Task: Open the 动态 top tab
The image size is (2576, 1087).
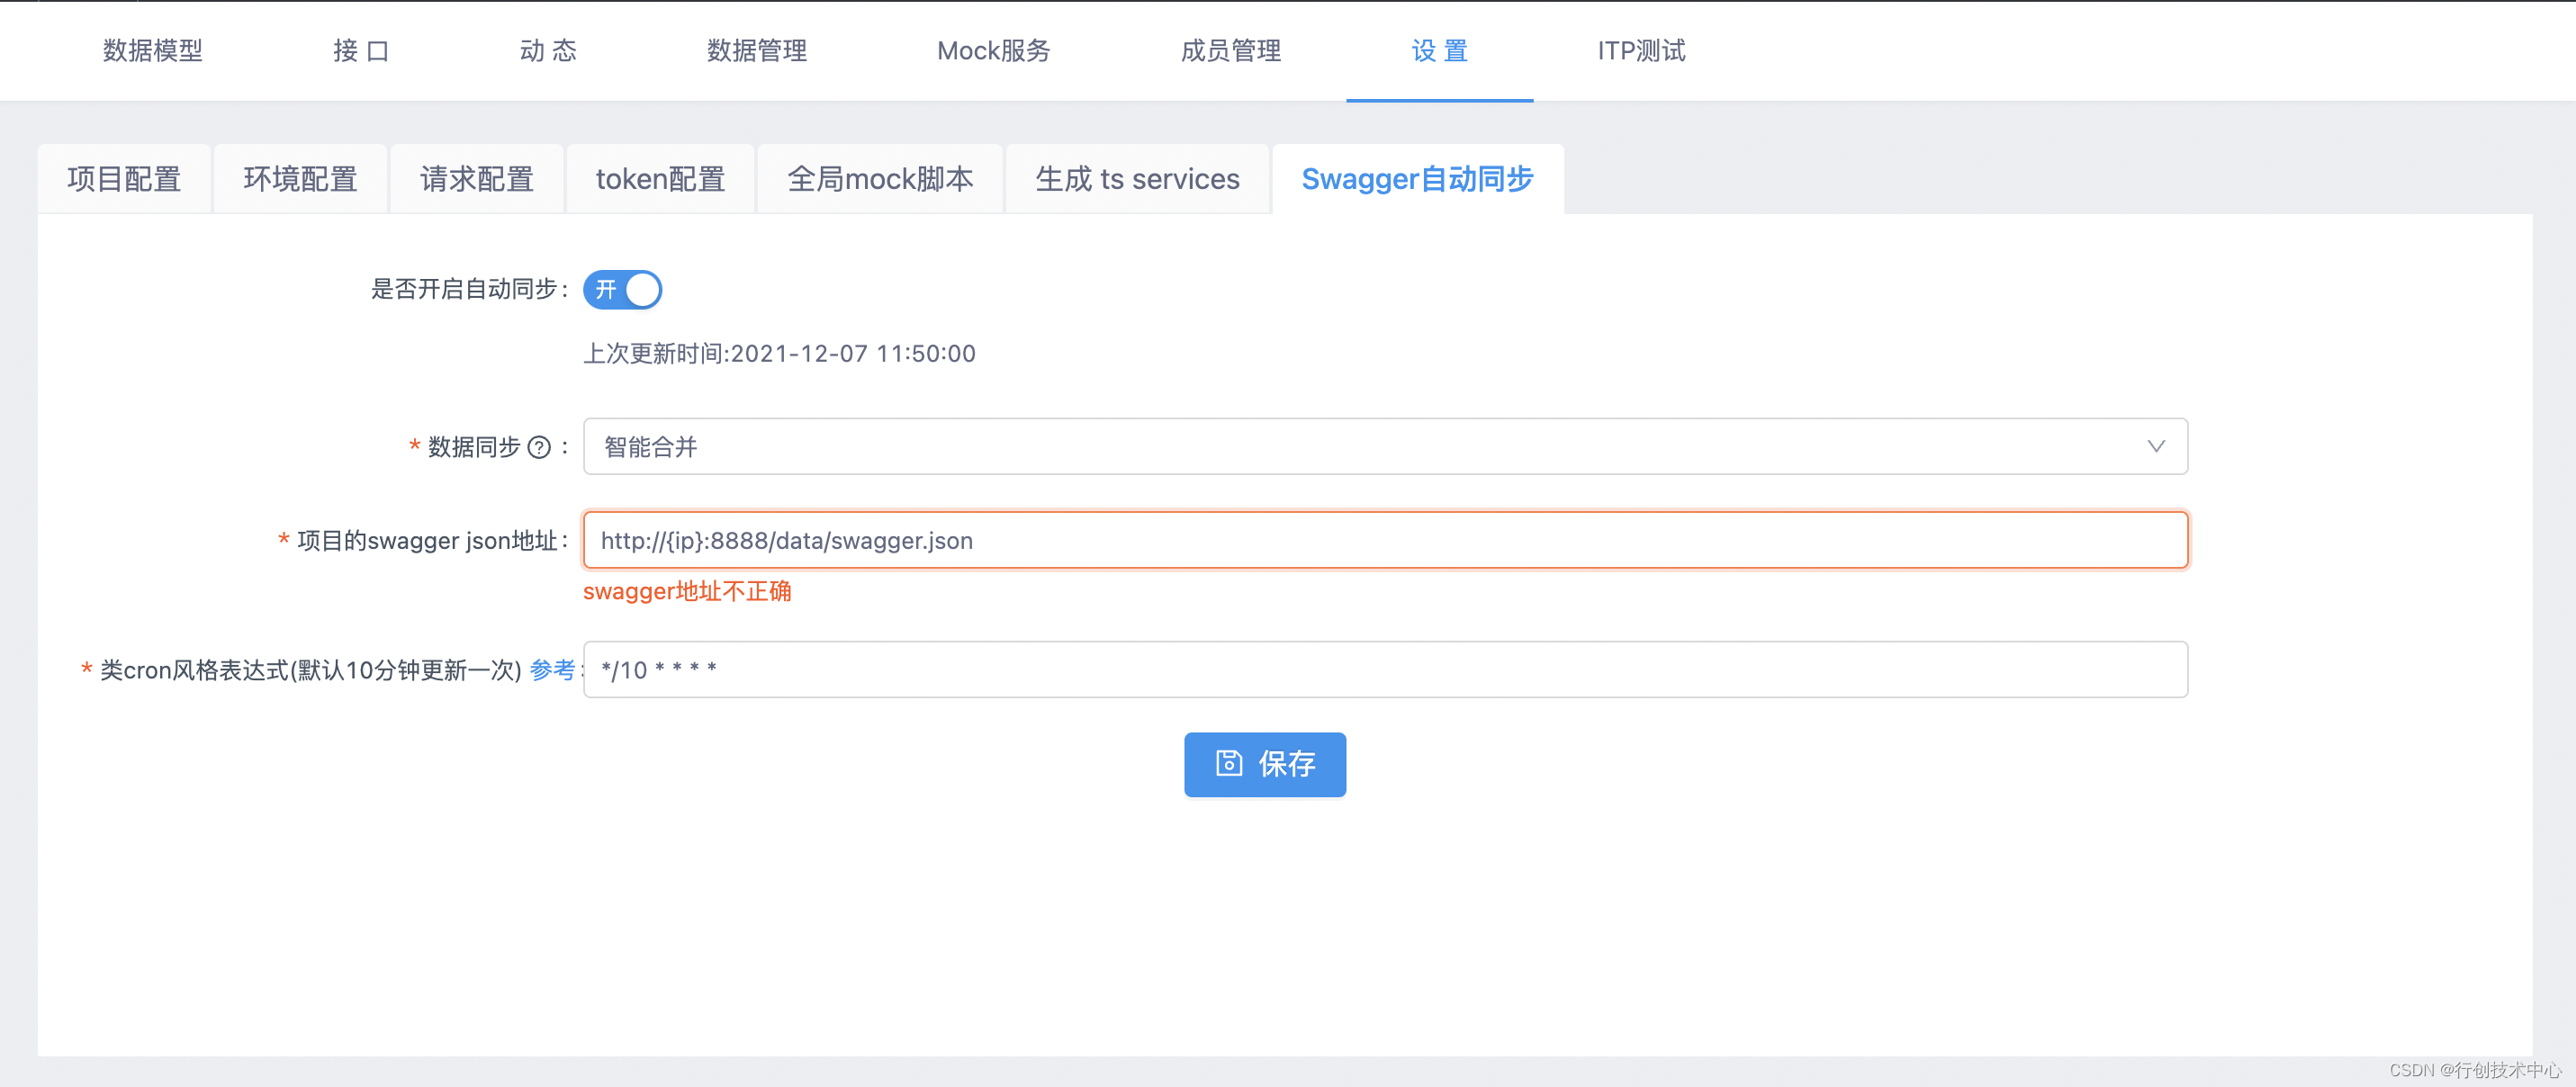Action: [548, 51]
